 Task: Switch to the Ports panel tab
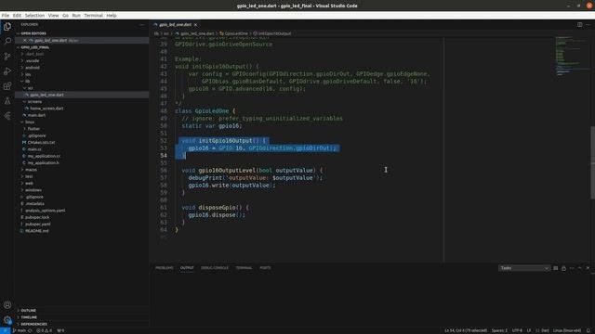point(265,268)
